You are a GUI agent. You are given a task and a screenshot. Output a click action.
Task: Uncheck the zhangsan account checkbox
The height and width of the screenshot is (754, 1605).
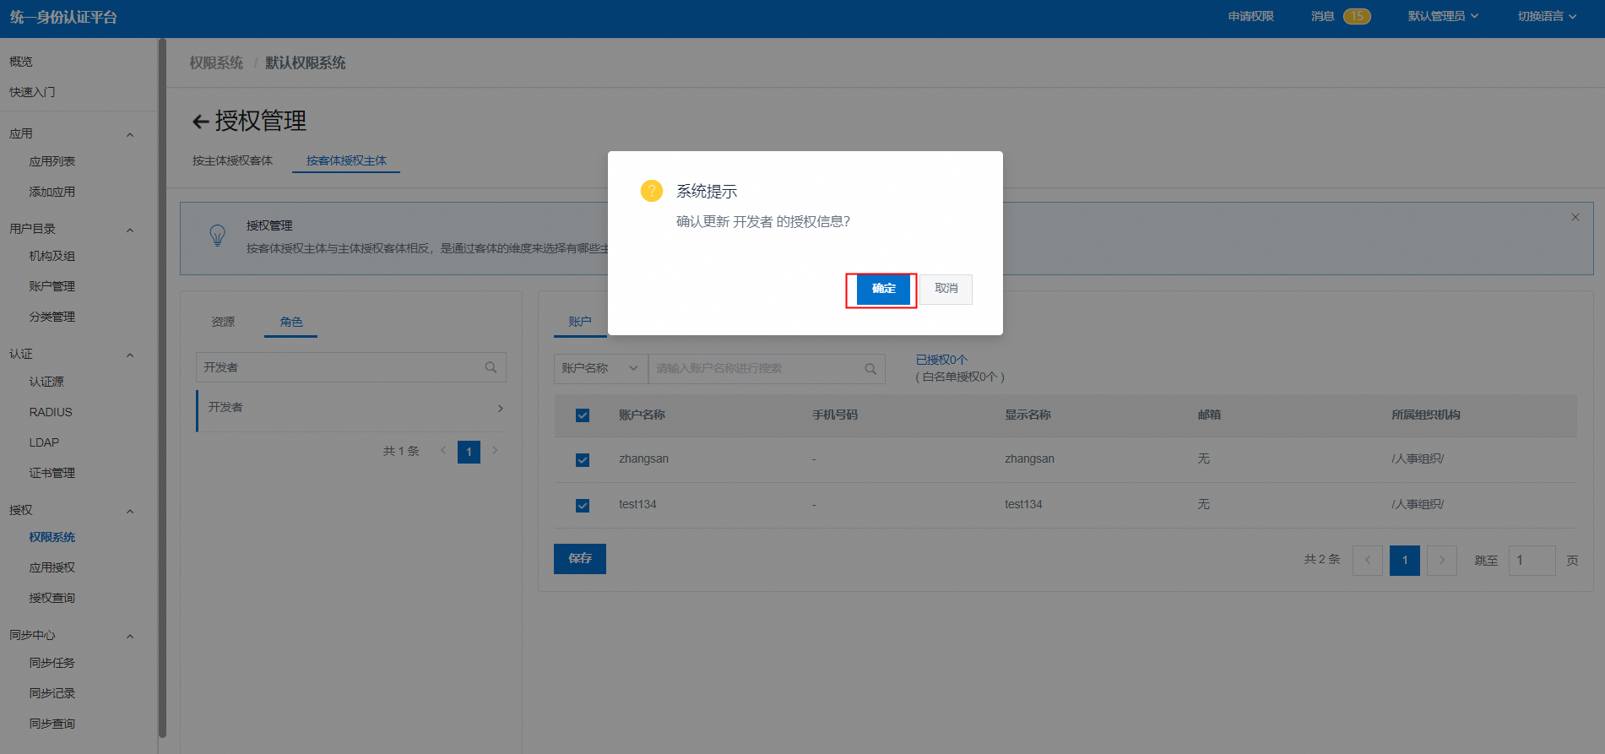(x=583, y=459)
